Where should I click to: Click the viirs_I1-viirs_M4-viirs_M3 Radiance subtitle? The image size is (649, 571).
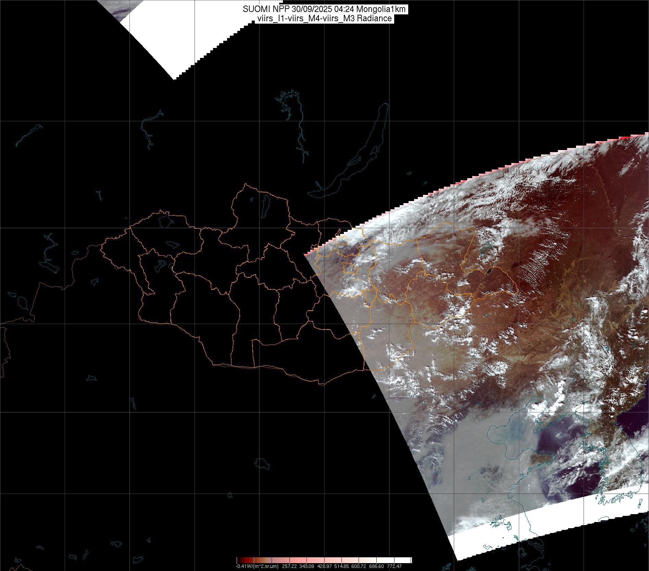click(324, 18)
